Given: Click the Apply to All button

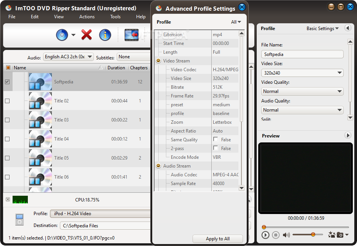Looking at the screenshot, I should tap(218, 239).
